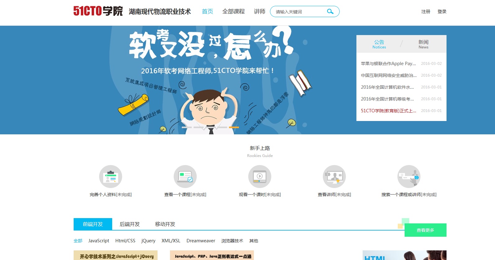
Task: Select the first banner carousel indicator
Action: click(x=187, y=127)
